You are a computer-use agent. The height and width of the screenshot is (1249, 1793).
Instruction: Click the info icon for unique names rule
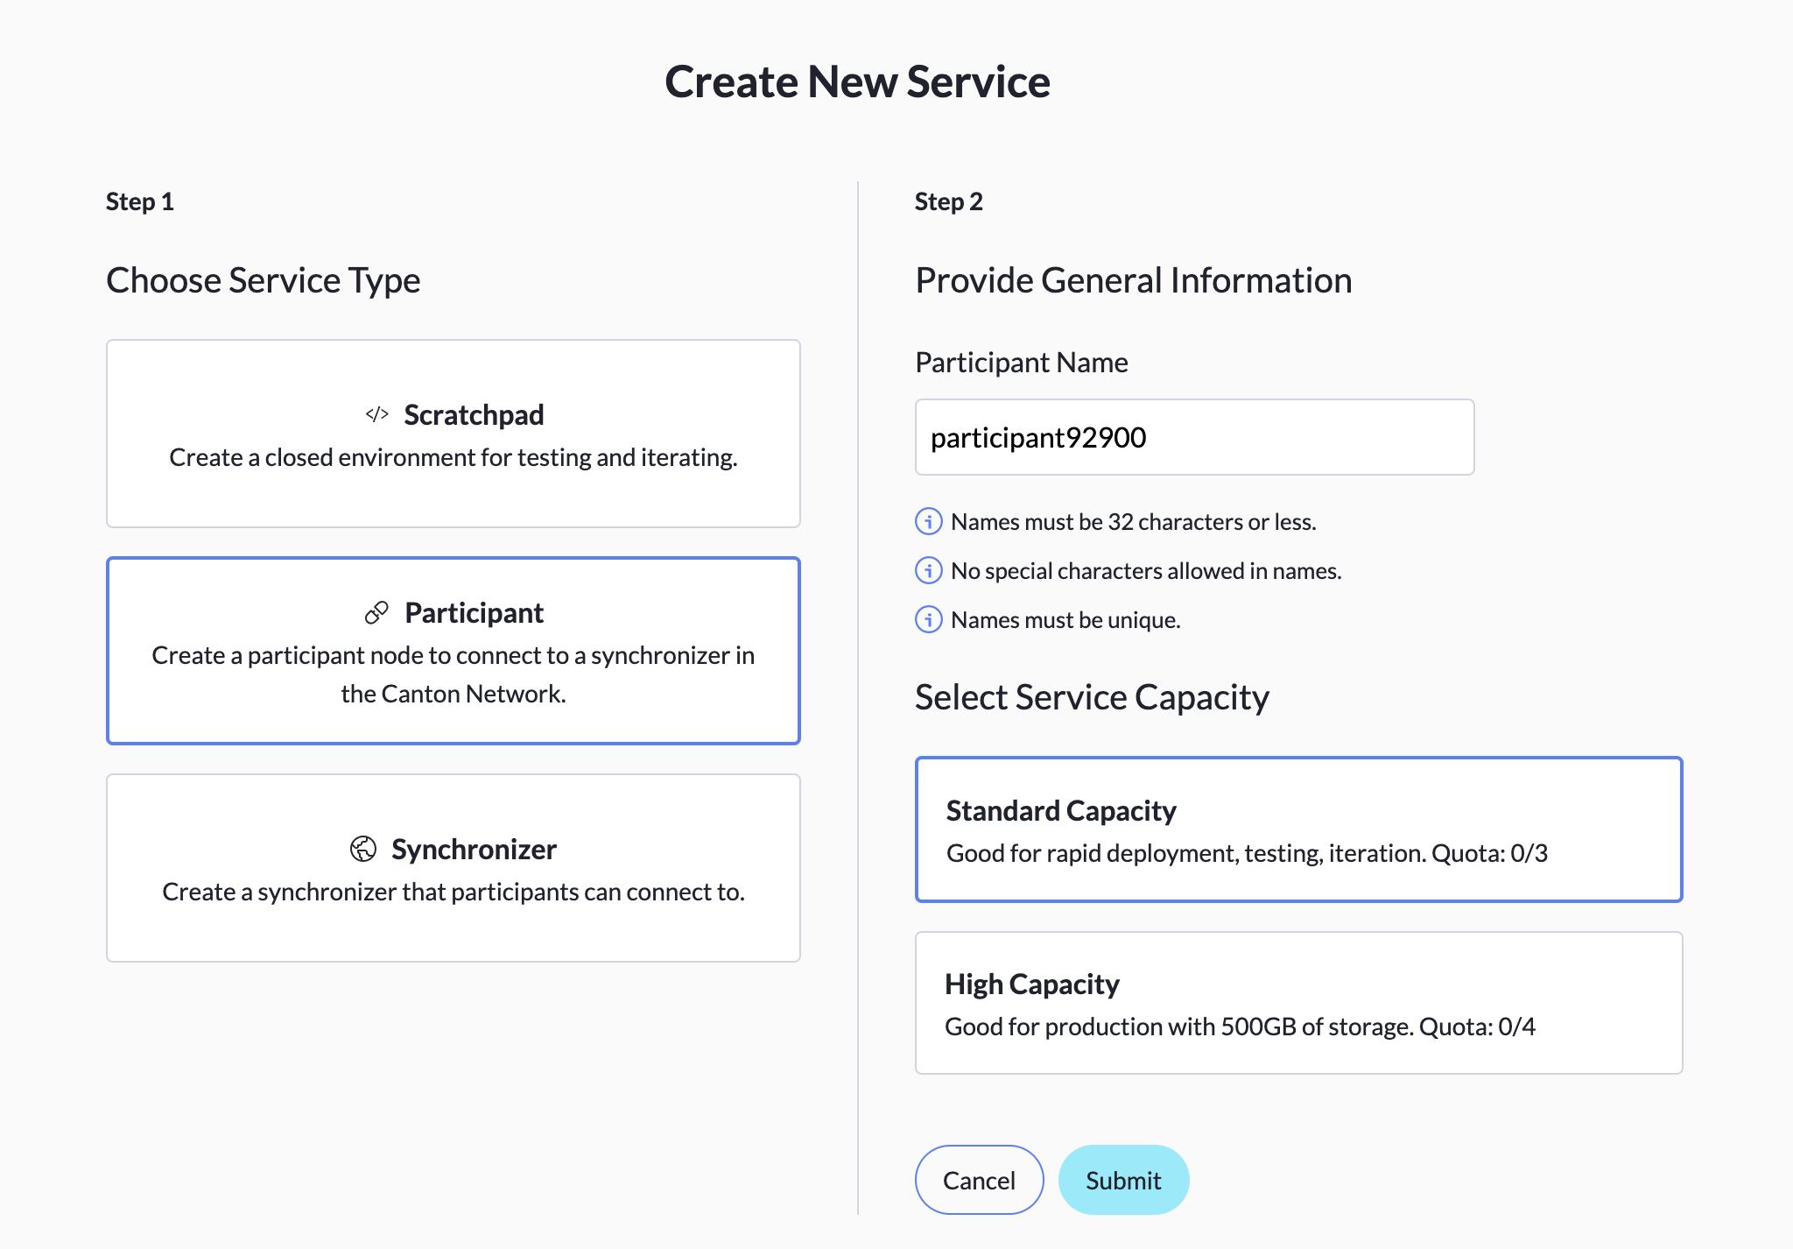pyautogui.click(x=927, y=620)
